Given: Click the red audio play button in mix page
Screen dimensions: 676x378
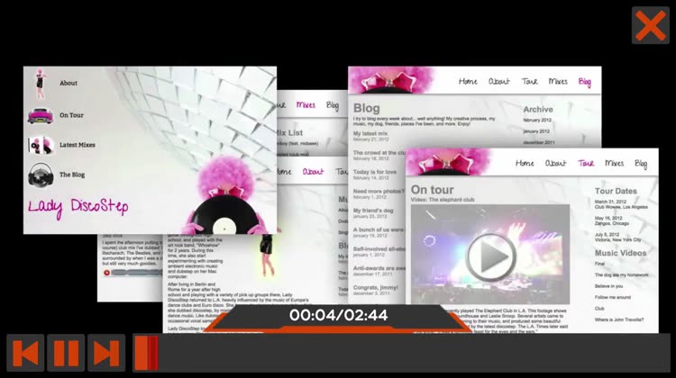Looking at the screenshot, I should coord(106,273).
